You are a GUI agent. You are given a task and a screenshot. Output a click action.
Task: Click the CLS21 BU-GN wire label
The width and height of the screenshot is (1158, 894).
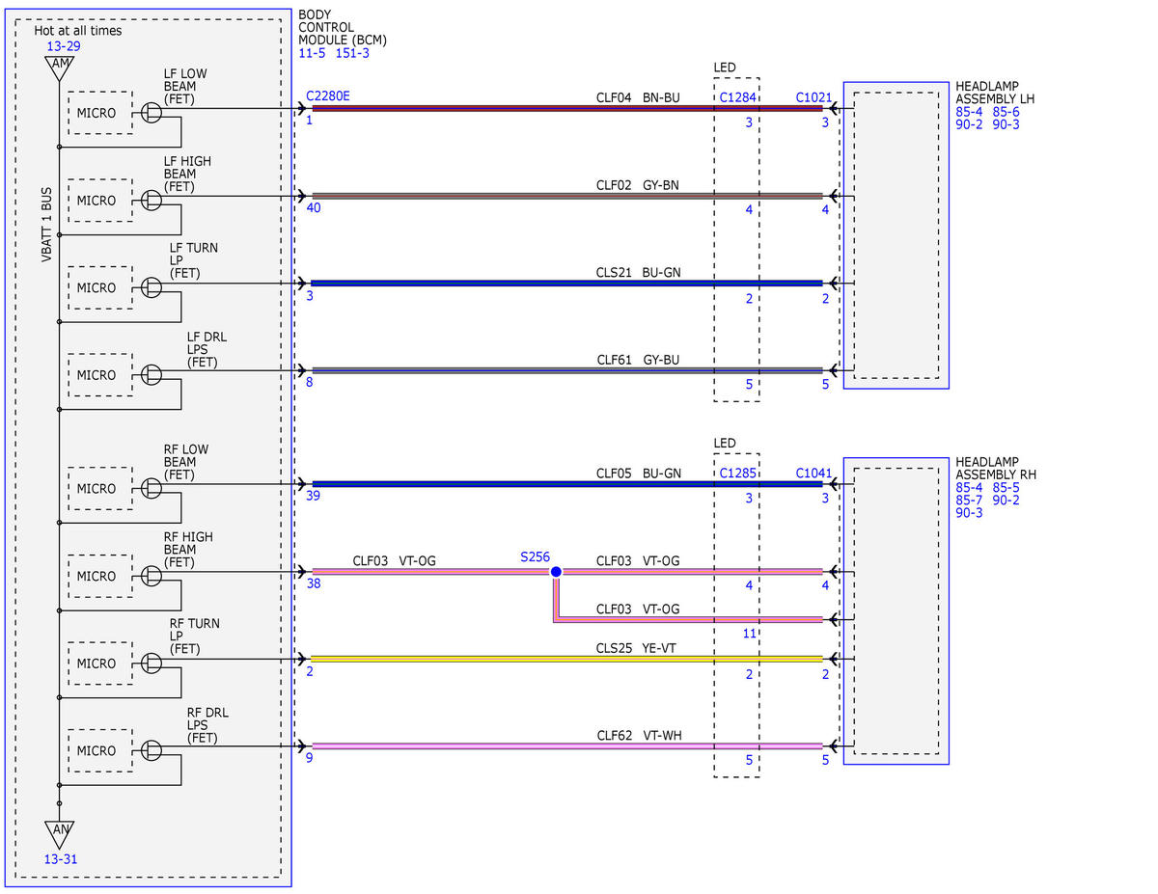[638, 272]
